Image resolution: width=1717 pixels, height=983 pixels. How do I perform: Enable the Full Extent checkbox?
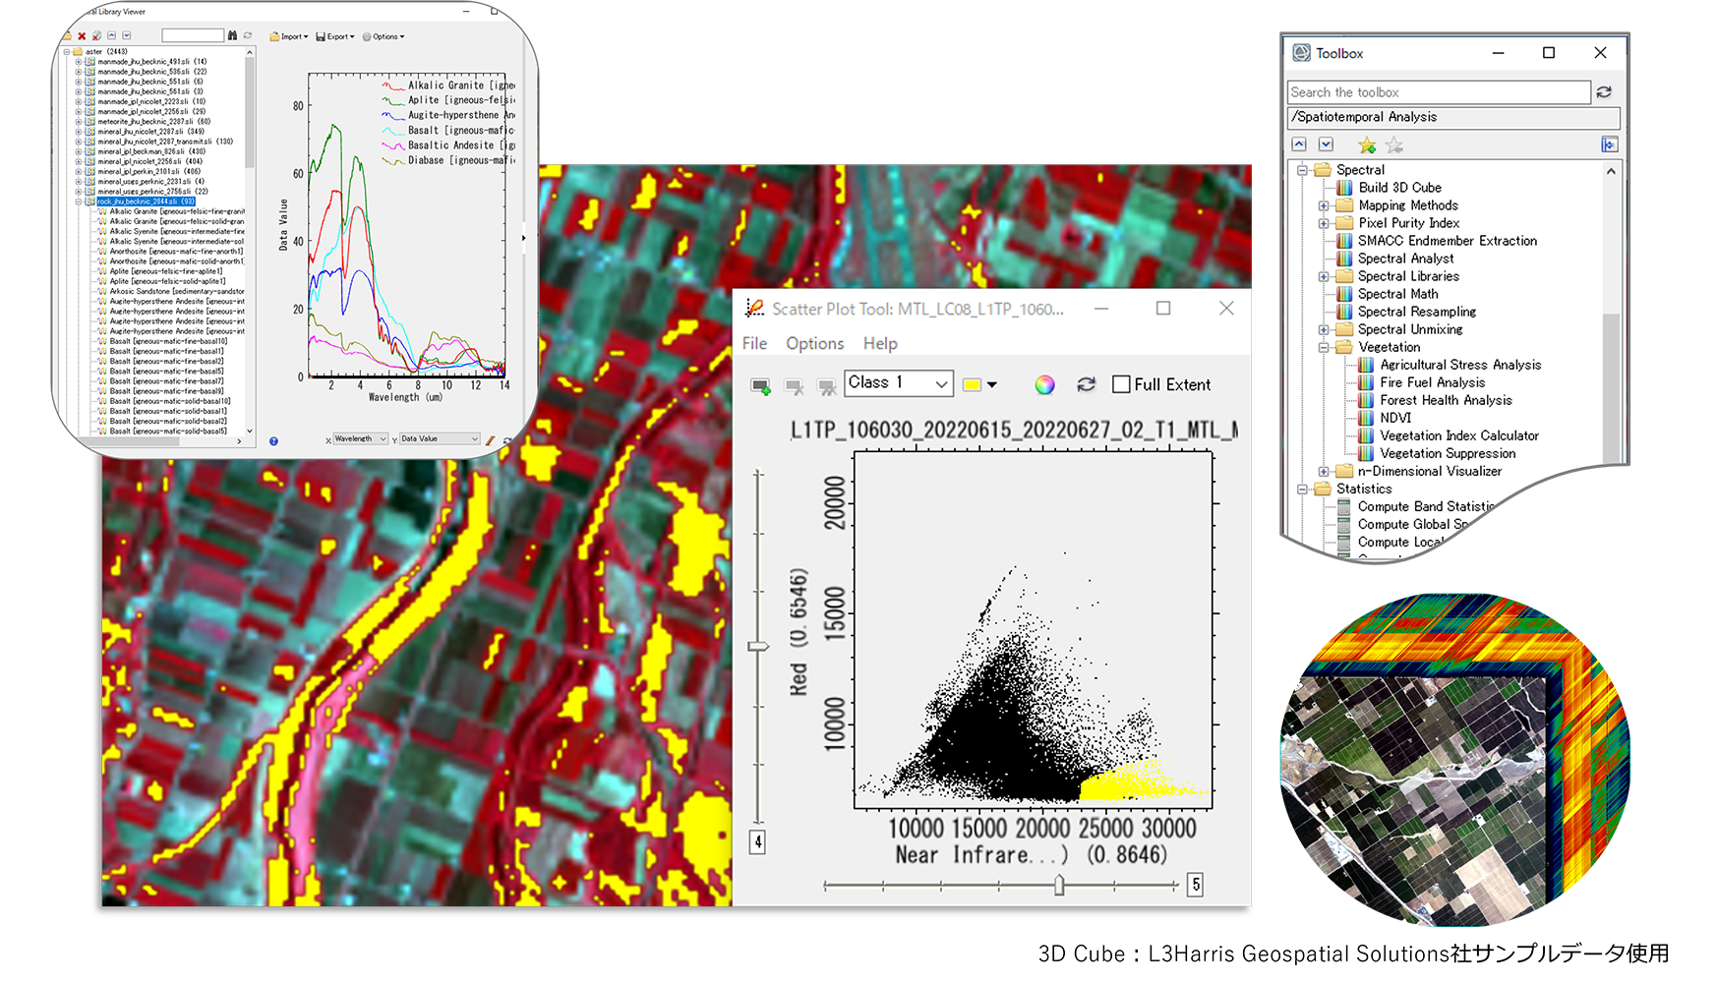click(1121, 385)
